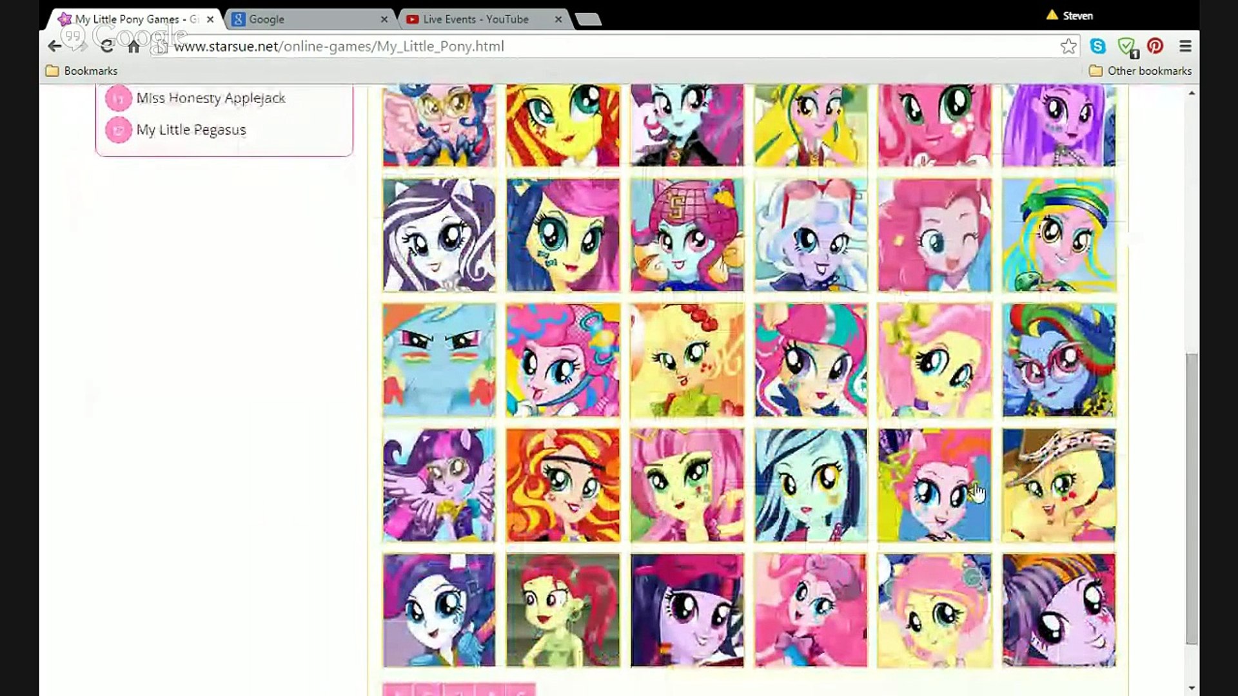Expand Other bookmarks folder
The height and width of the screenshot is (696, 1238).
click(1140, 71)
